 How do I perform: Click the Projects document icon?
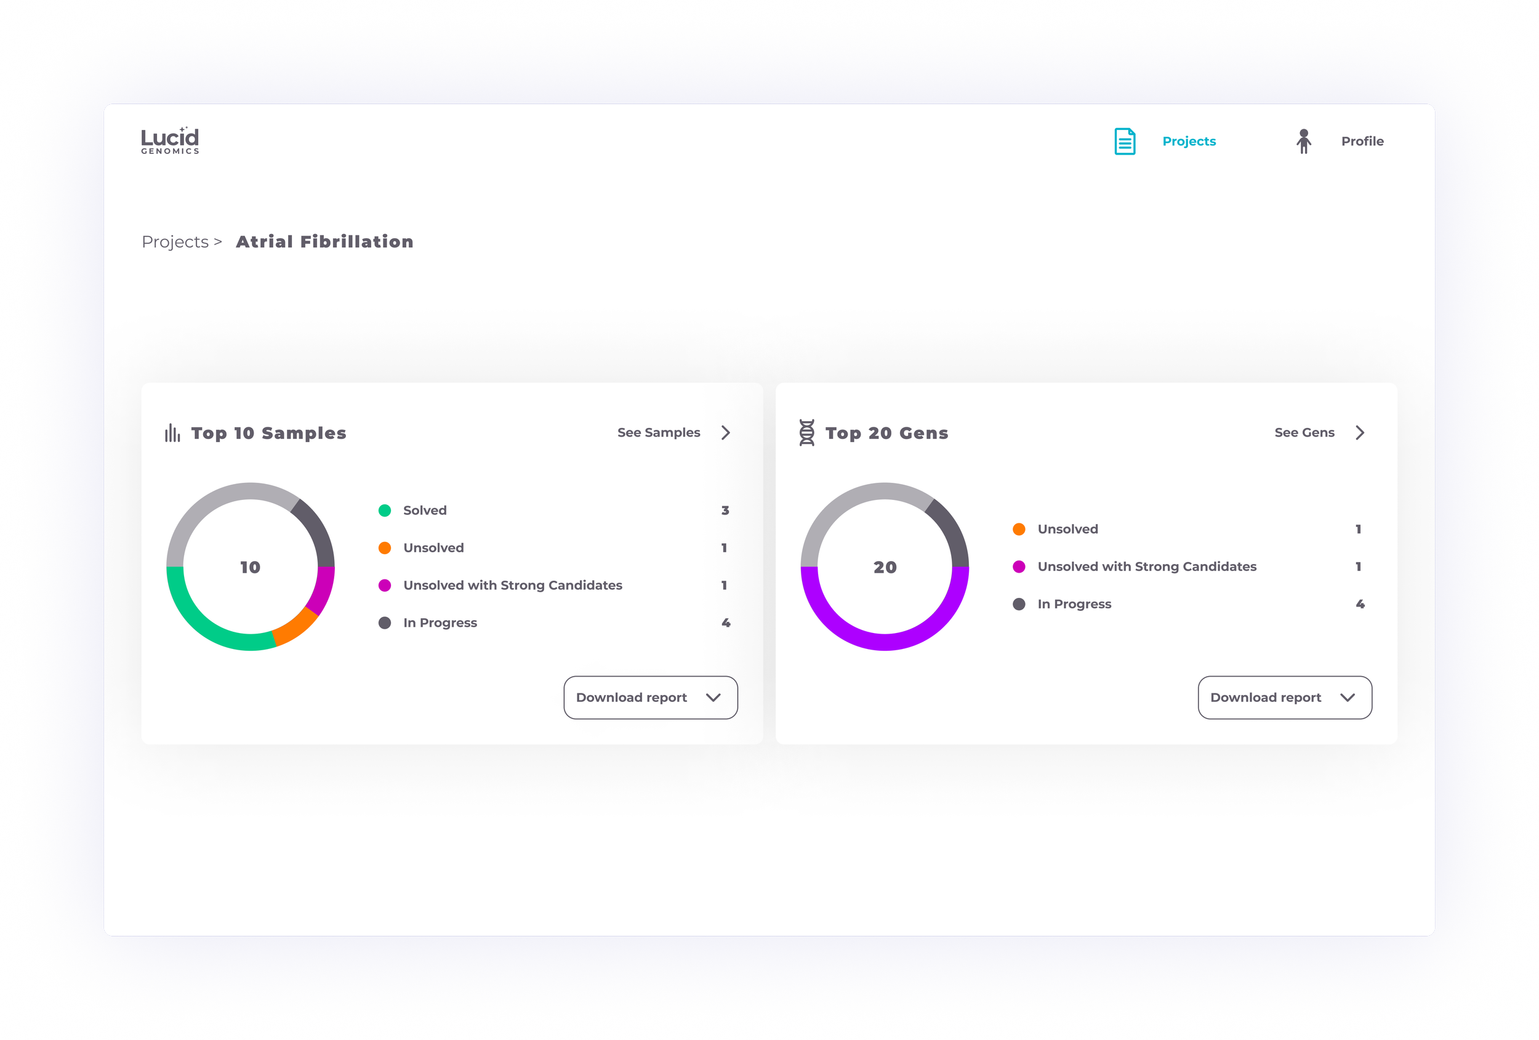[1125, 141]
